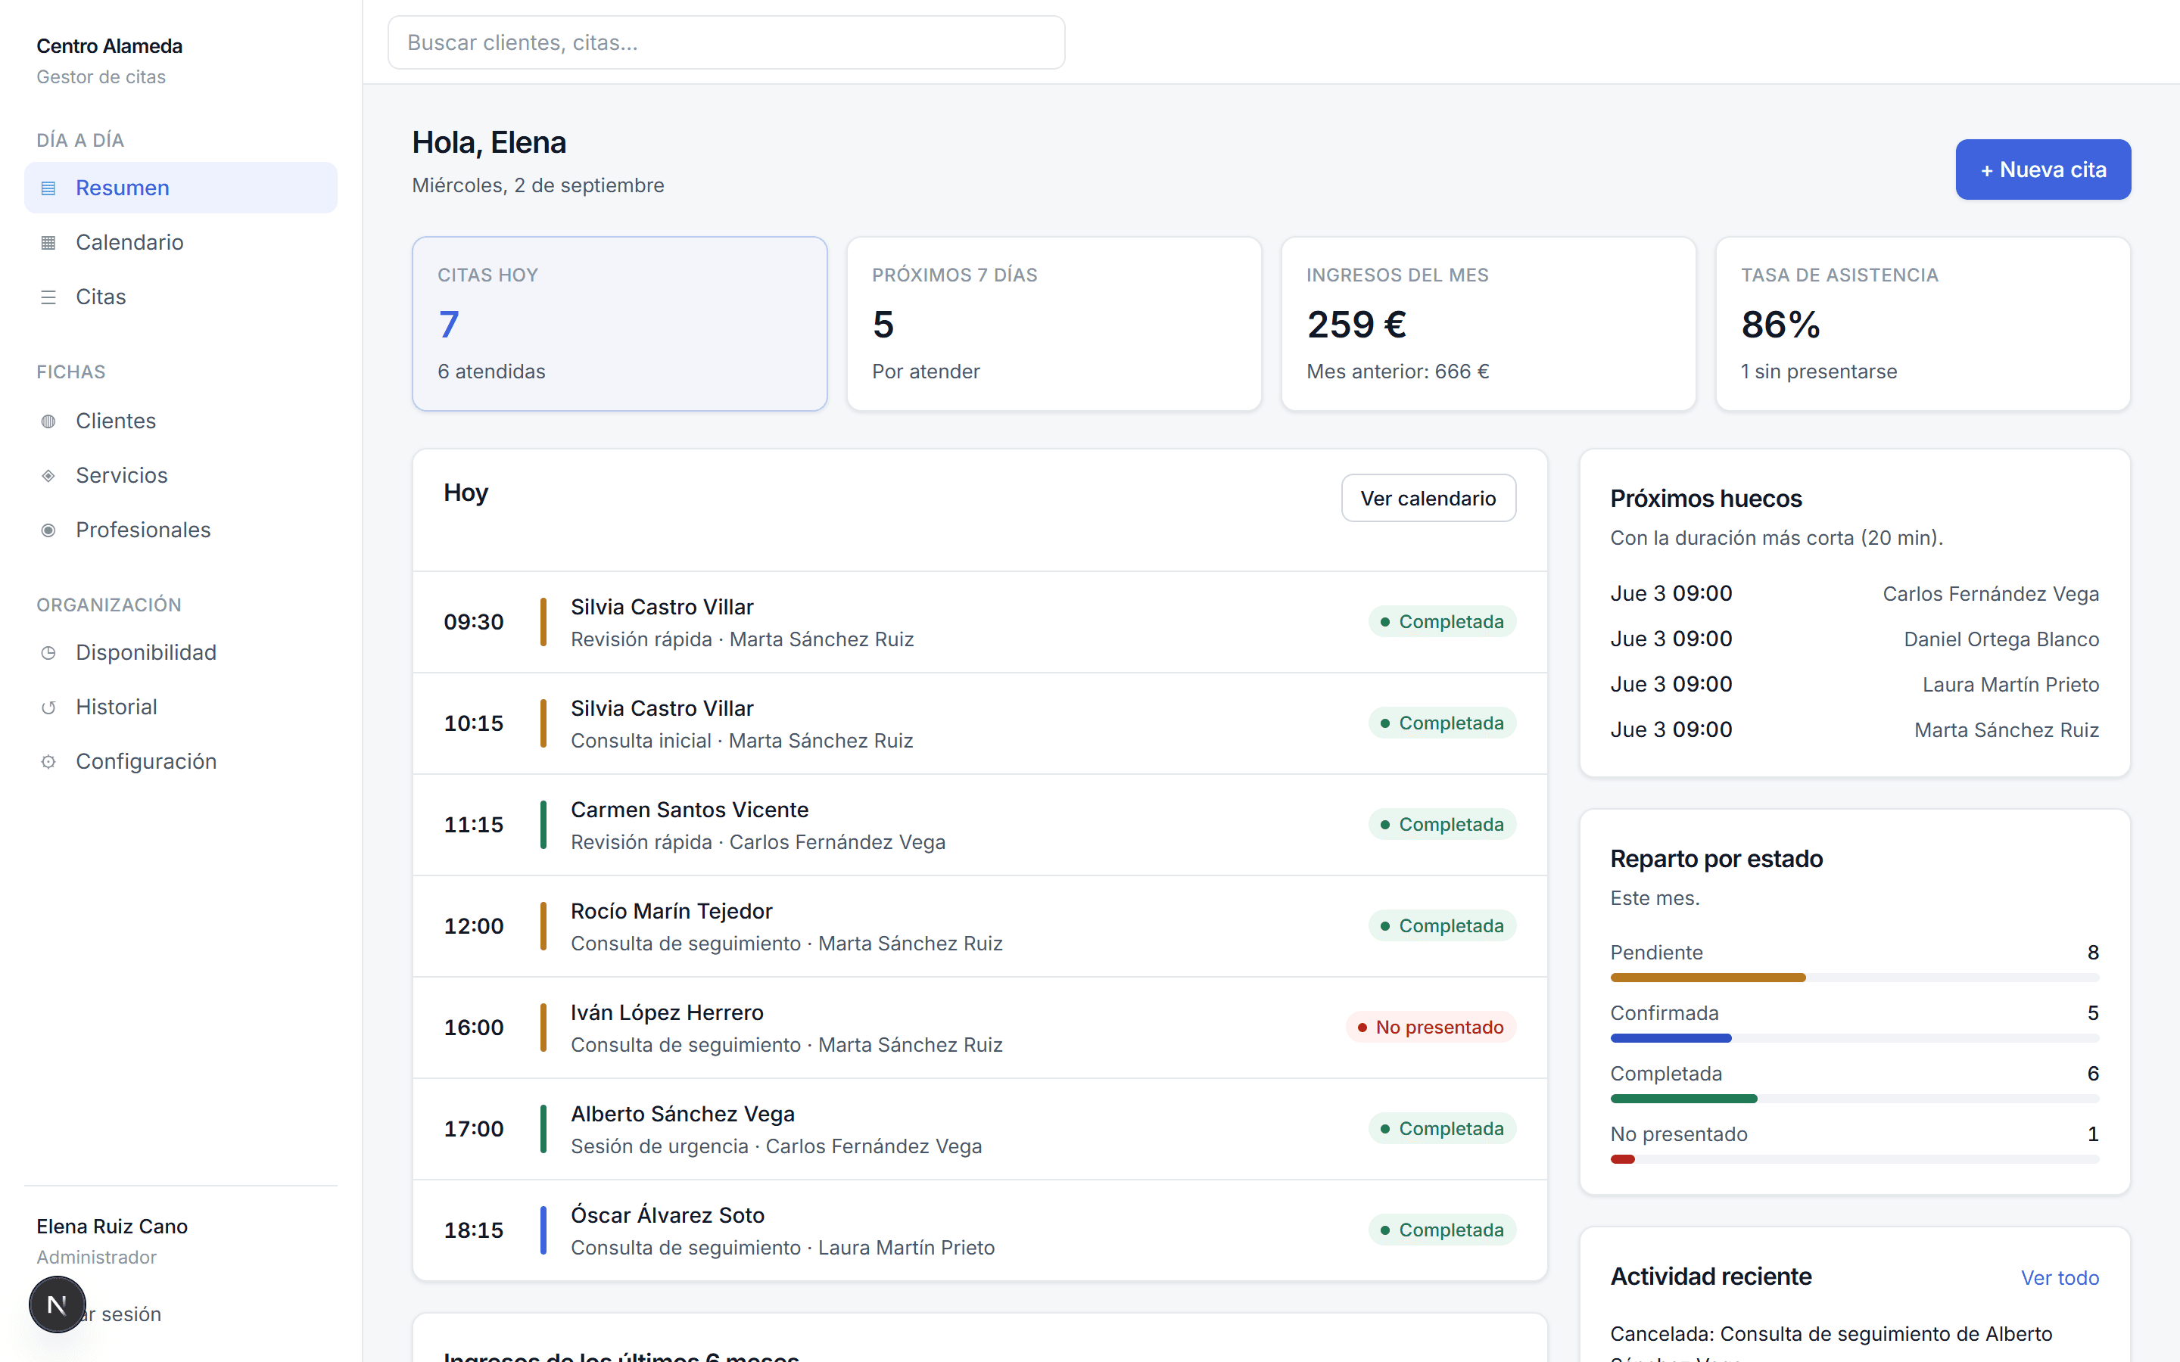The width and height of the screenshot is (2180, 1362).
Task: Click the Completada badge on the 10:15 row
Action: (x=1441, y=723)
